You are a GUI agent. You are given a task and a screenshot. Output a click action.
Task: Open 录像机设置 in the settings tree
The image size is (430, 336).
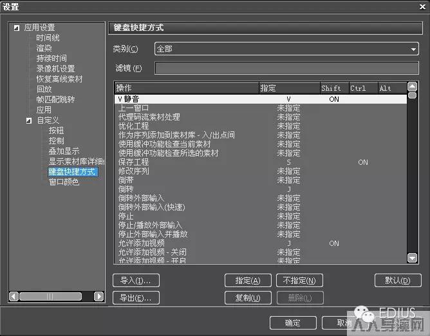coord(55,69)
